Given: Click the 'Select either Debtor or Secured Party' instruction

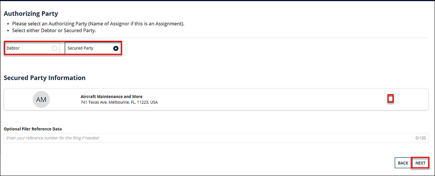Looking at the screenshot, I should click(54, 30).
